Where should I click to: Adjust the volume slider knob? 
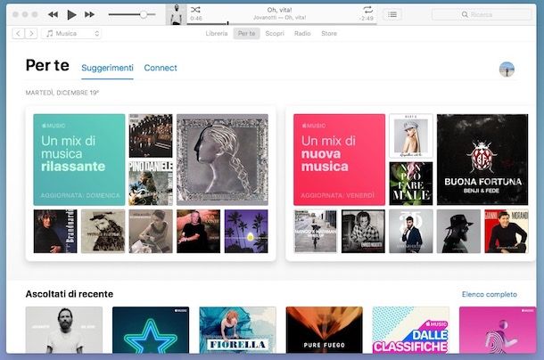pyautogui.click(x=144, y=14)
